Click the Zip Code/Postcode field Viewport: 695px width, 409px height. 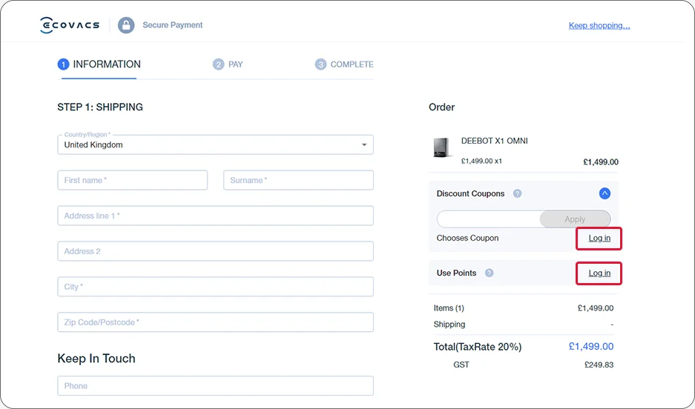215,322
